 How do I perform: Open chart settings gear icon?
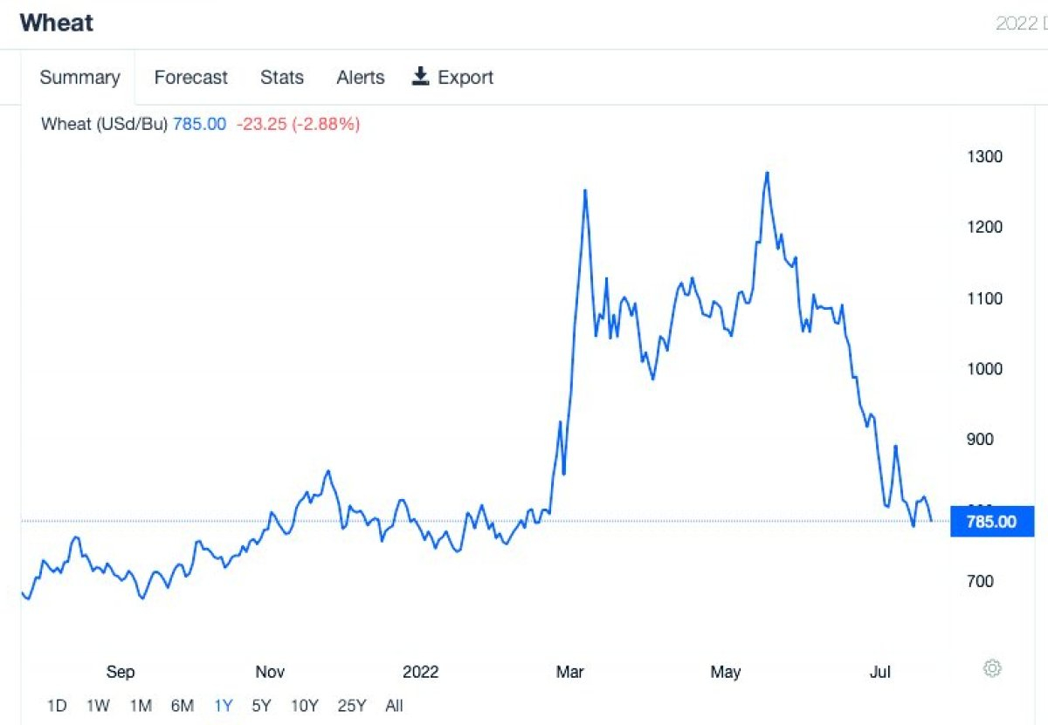(992, 669)
